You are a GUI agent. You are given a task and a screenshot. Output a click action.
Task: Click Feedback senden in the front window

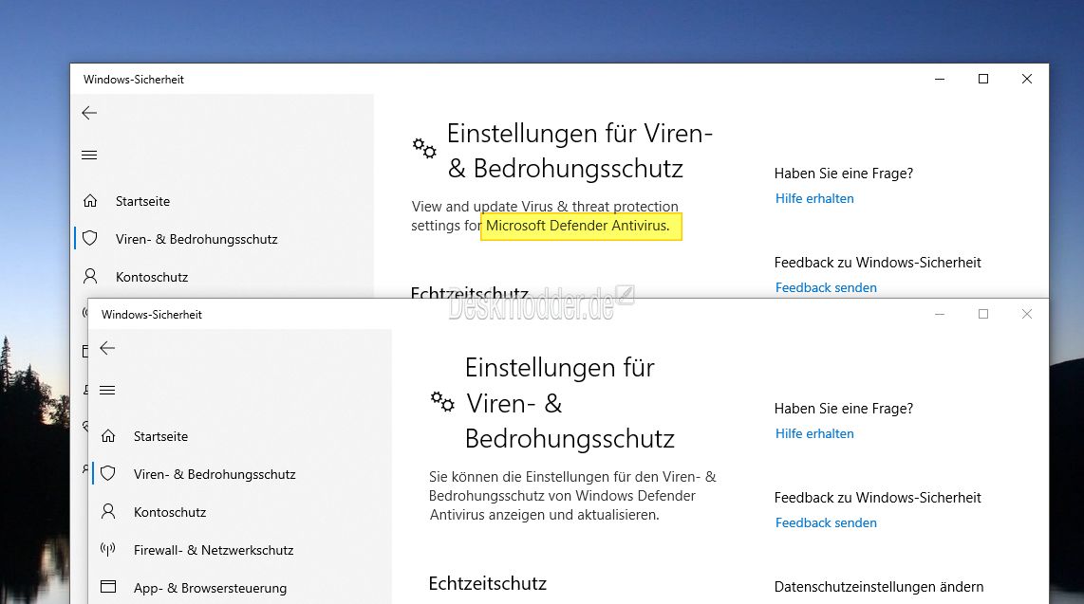tap(826, 523)
